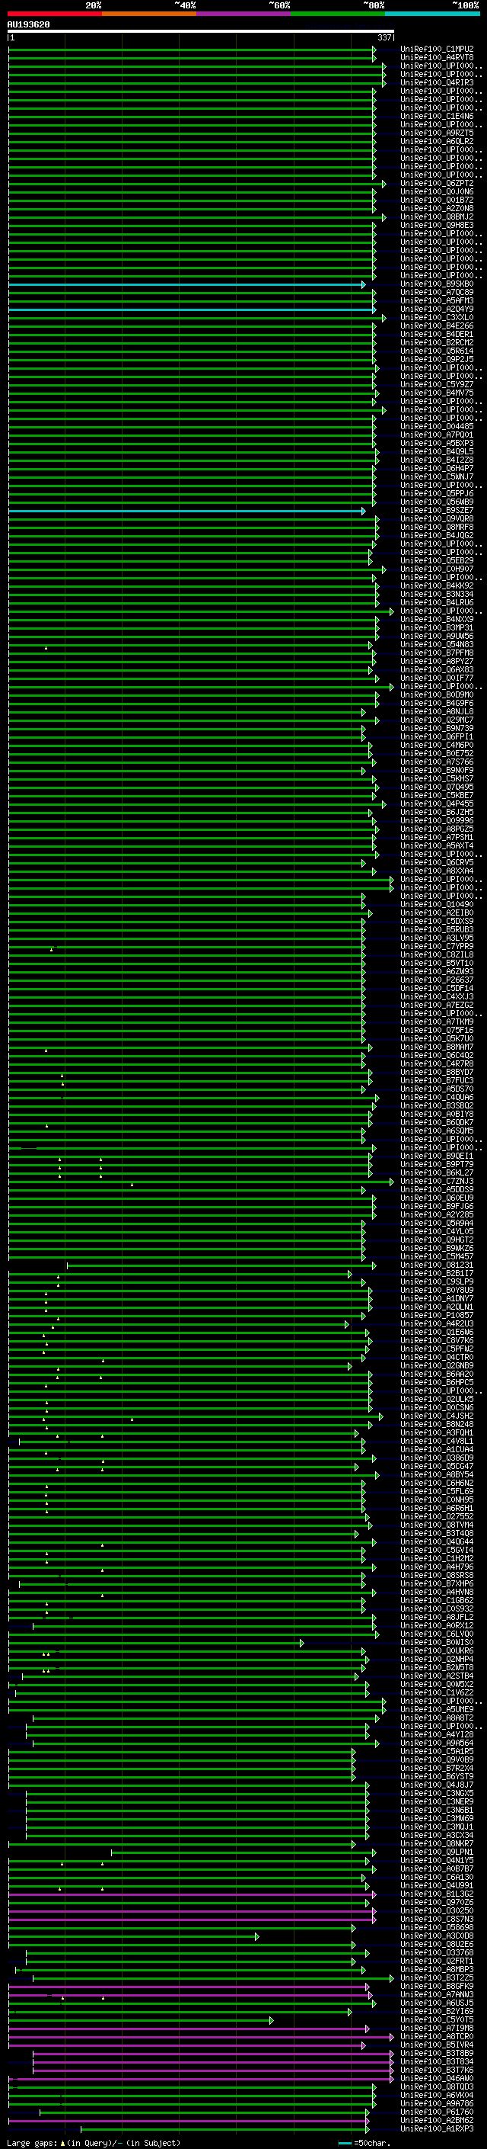
Task: Select hit label UniRef100_P61766
Action: pyautogui.click(x=437, y=2112)
